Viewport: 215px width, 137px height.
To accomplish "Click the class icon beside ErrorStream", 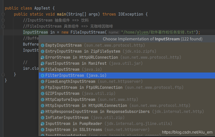I will click(x=43, y=57).
